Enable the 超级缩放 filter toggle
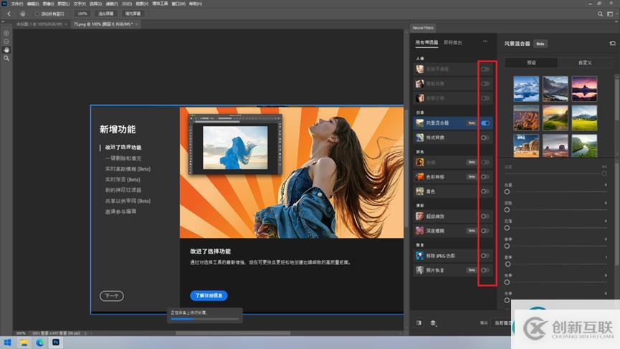The height and width of the screenshot is (349, 620). pyautogui.click(x=485, y=216)
